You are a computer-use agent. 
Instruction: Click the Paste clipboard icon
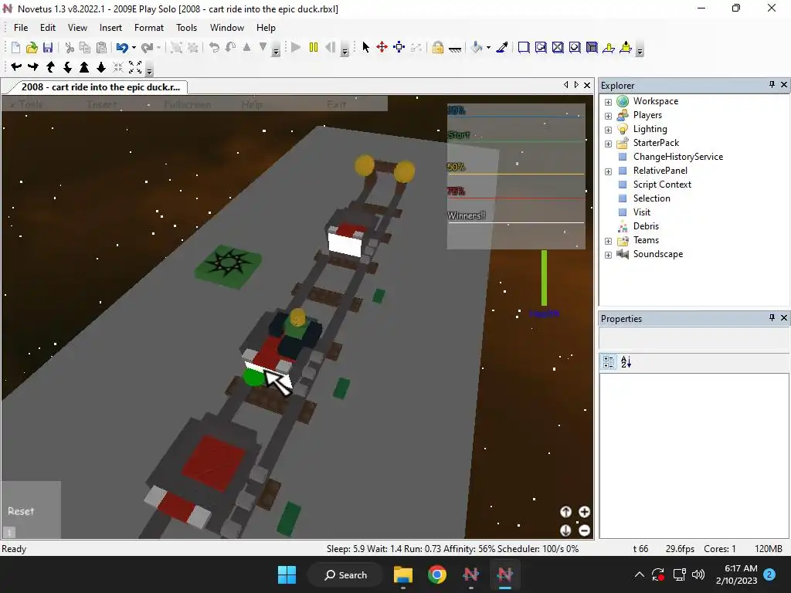[101, 48]
